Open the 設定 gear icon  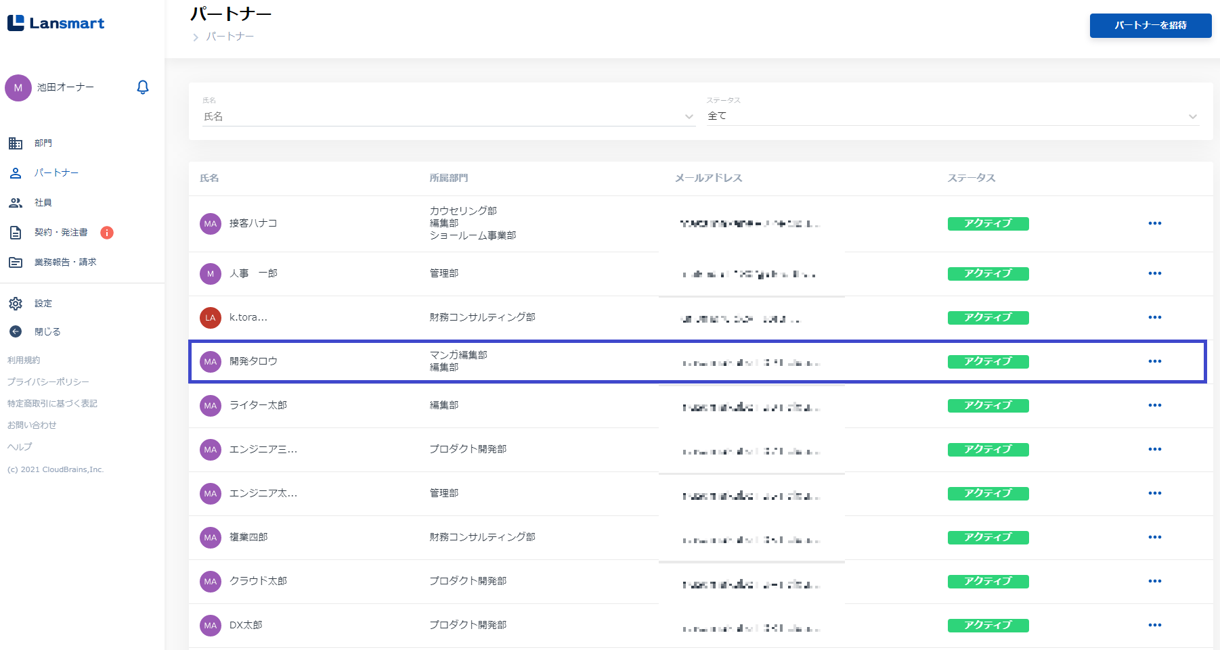[16, 304]
